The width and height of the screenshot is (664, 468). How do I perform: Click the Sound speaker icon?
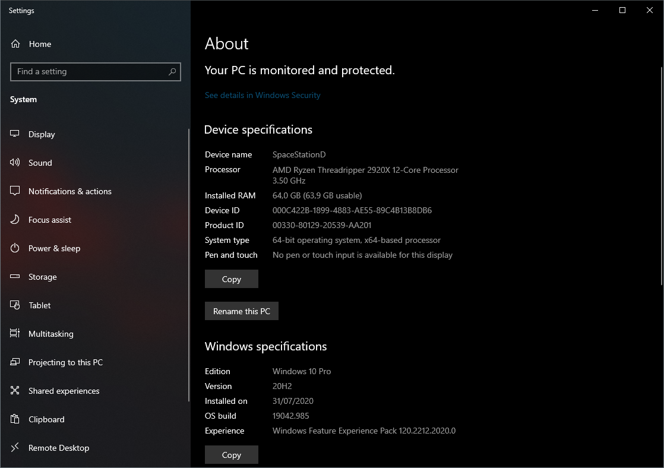coord(15,163)
